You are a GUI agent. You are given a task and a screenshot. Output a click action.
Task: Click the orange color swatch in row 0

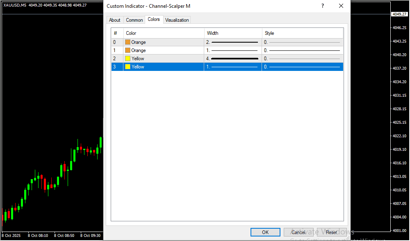[x=128, y=42]
